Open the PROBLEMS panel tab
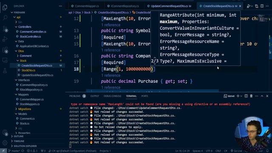The height and width of the screenshot is (153, 272). point(75,96)
